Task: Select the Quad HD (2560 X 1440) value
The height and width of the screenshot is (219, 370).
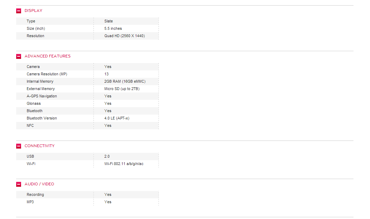Action: pos(125,36)
